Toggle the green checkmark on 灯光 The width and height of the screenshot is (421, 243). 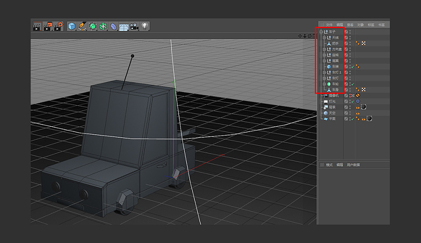coord(353,102)
